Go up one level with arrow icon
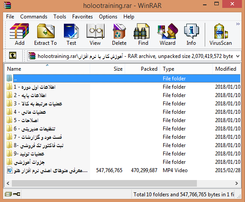This screenshot has height=202, width=245. [13, 55]
